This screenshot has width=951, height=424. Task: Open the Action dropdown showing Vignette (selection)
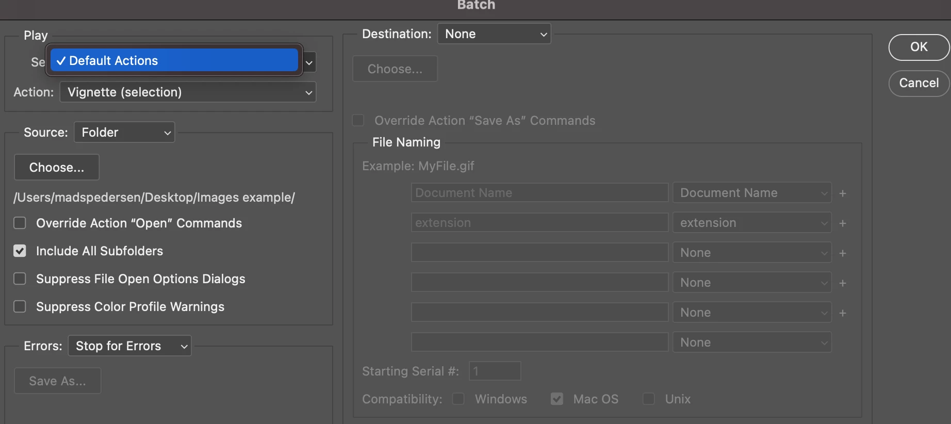click(188, 92)
